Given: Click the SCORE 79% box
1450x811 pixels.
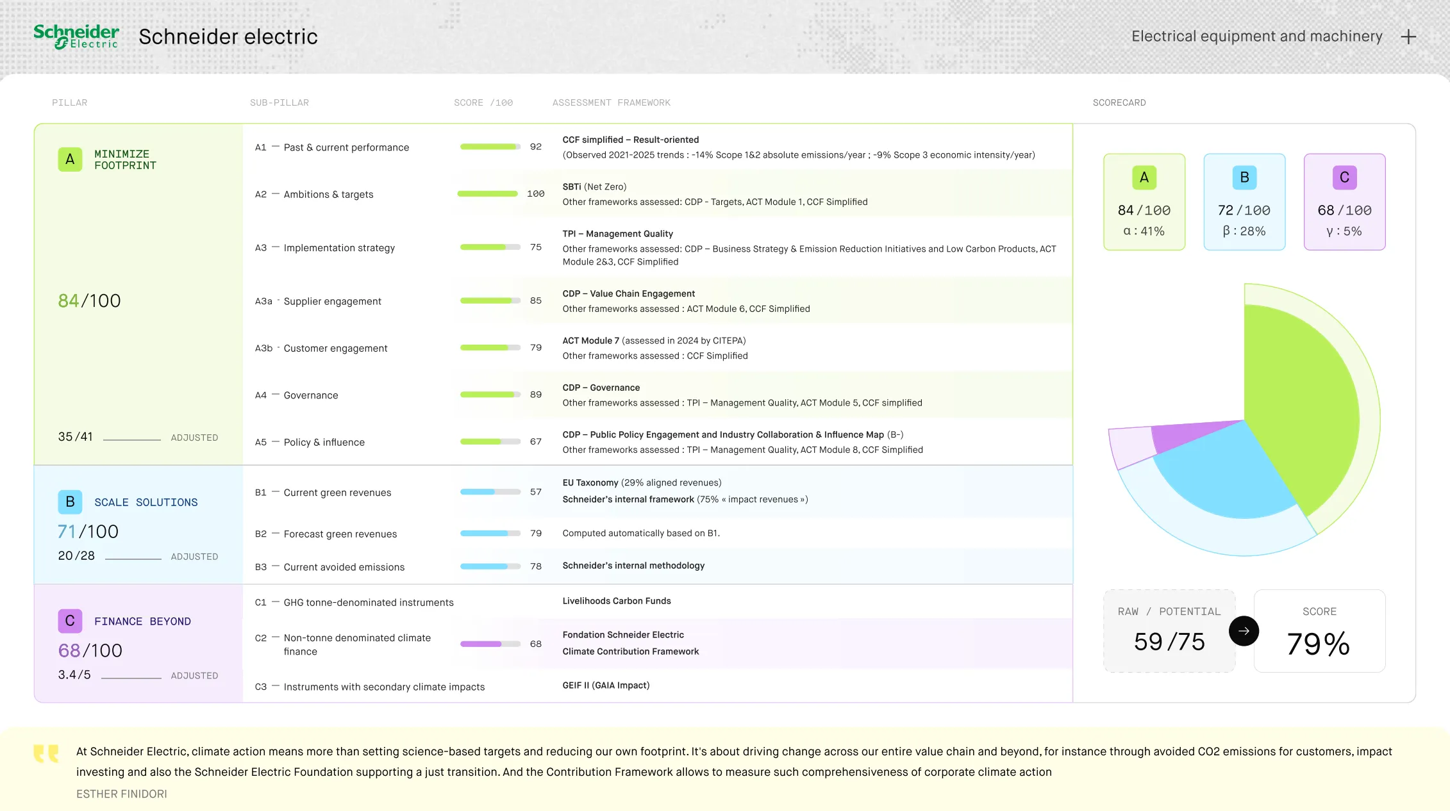Looking at the screenshot, I should (x=1319, y=631).
